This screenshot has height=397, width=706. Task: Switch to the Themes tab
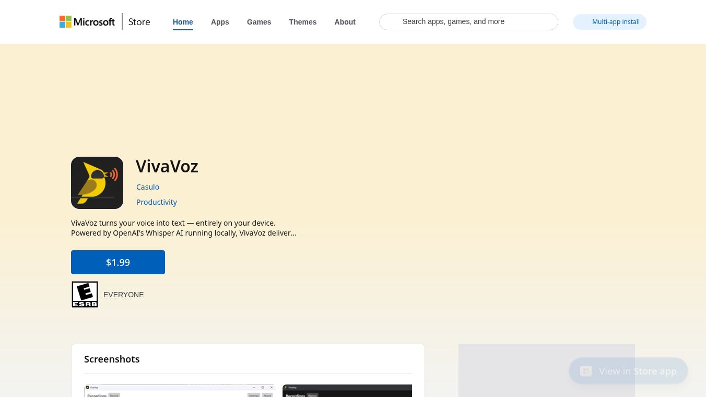point(303,22)
